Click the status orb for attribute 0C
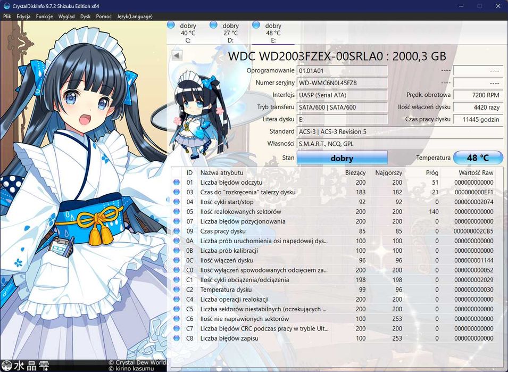The image size is (508, 372). point(177,260)
